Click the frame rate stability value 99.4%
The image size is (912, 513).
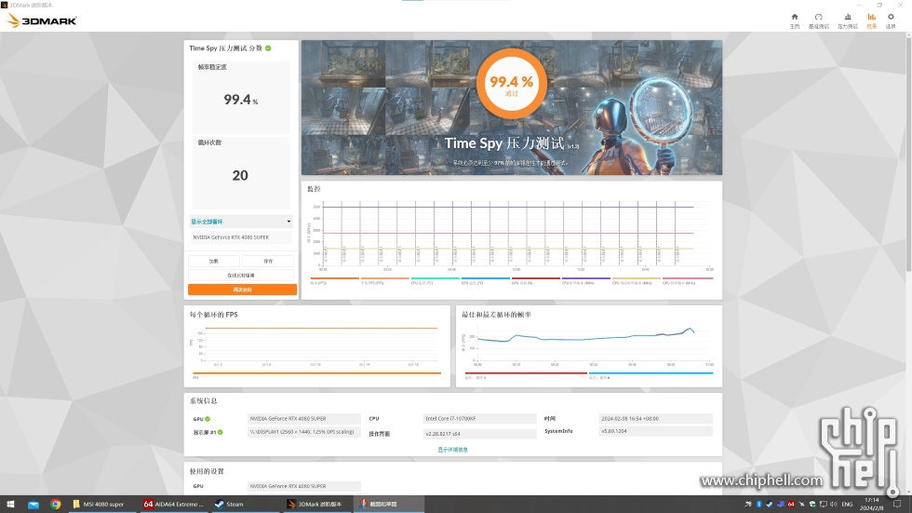(x=241, y=100)
